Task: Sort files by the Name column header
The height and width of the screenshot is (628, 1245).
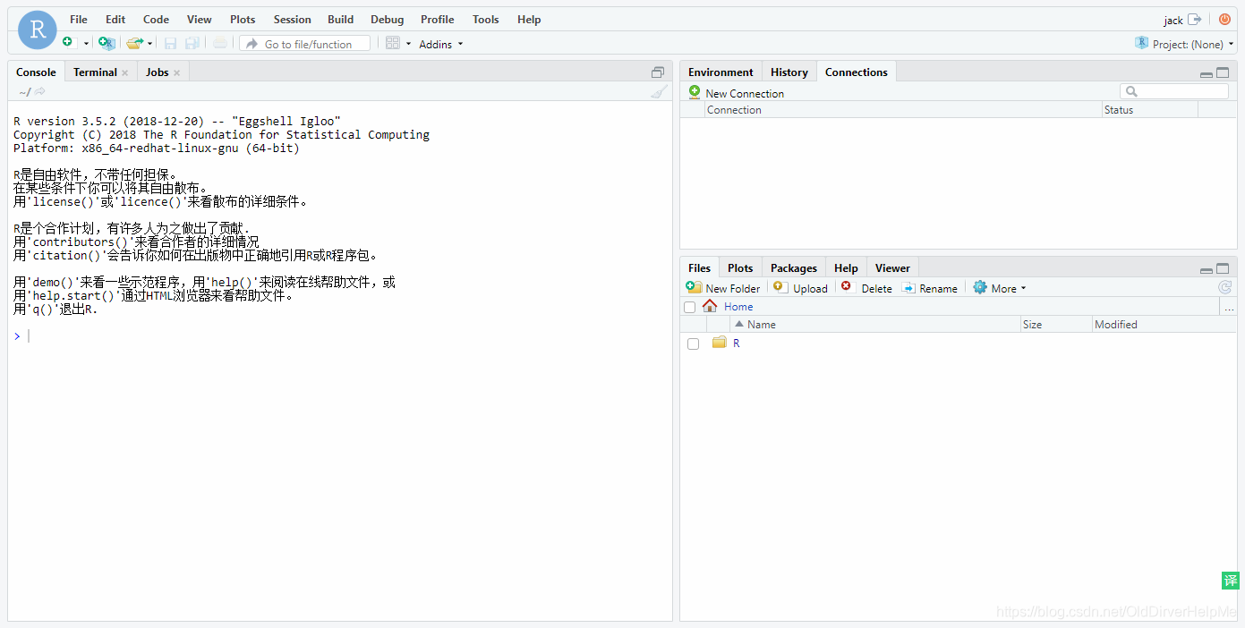Action: click(877, 325)
